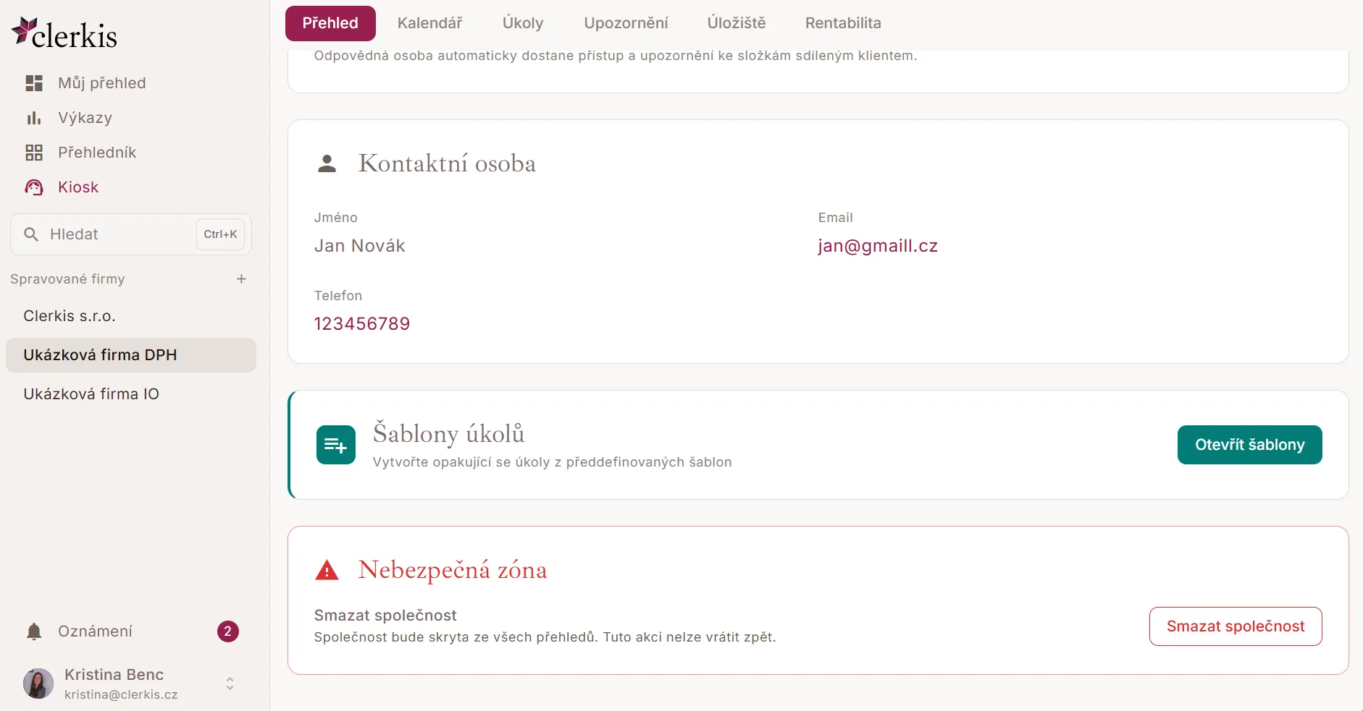Image resolution: width=1363 pixels, height=711 pixels.
Task: Click Spravované firmy section label
Action: pyautogui.click(x=67, y=279)
